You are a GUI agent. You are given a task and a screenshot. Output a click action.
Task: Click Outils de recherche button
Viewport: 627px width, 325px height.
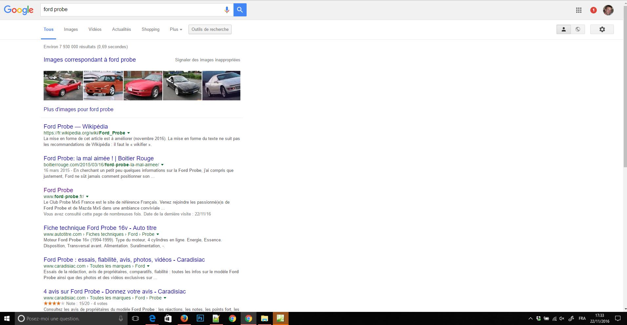tap(210, 29)
